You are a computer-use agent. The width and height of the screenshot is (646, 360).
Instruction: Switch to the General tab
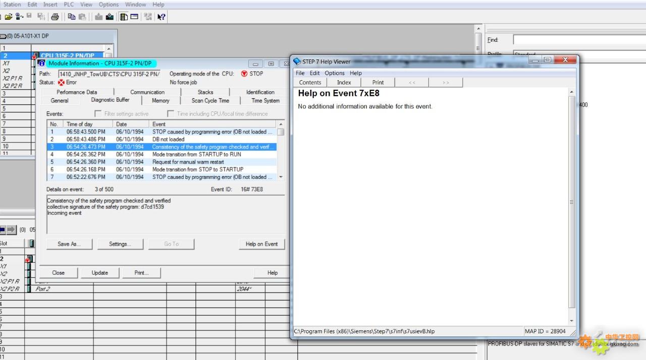pyautogui.click(x=60, y=101)
